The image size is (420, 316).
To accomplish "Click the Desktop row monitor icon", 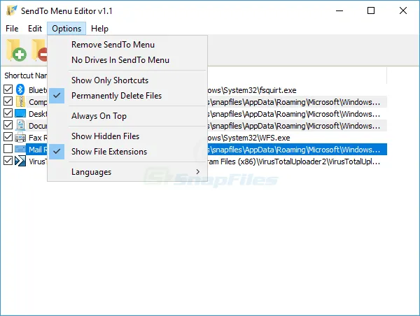I will click(20, 113).
